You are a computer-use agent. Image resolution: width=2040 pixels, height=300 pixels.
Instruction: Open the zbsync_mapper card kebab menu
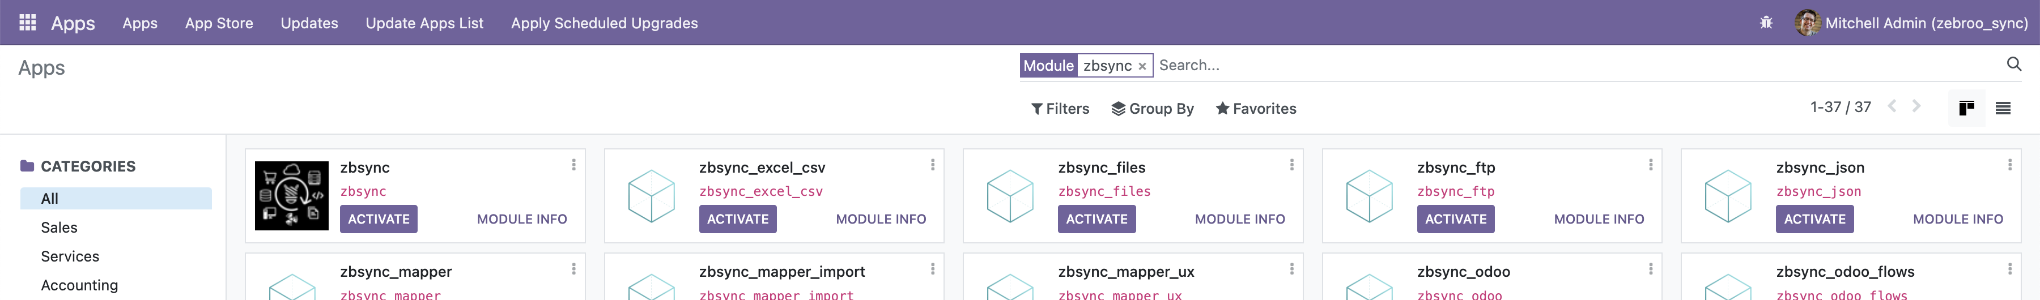[573, 269]
